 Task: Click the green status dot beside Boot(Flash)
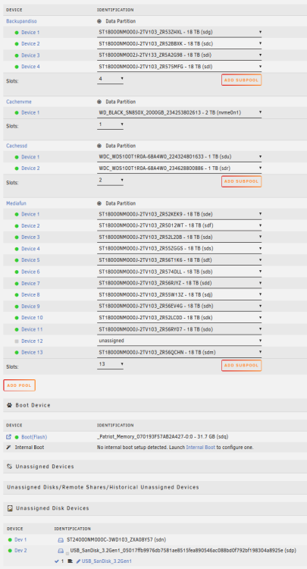coord(17,437)
